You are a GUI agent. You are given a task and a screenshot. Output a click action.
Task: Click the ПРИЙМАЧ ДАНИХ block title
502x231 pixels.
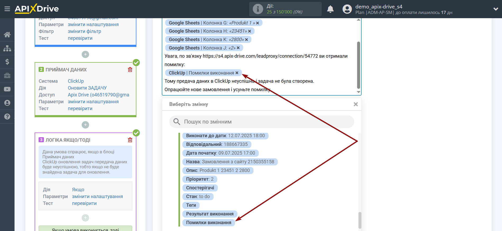[66, 70]
